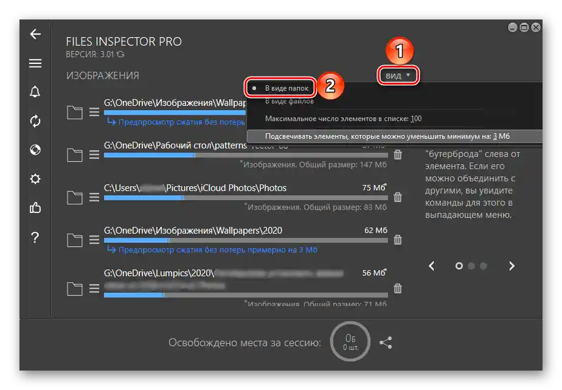Delete Wallpapers\2020 folder with trash icon
This screenshot has width=562, height=390.
click(398, 240)
